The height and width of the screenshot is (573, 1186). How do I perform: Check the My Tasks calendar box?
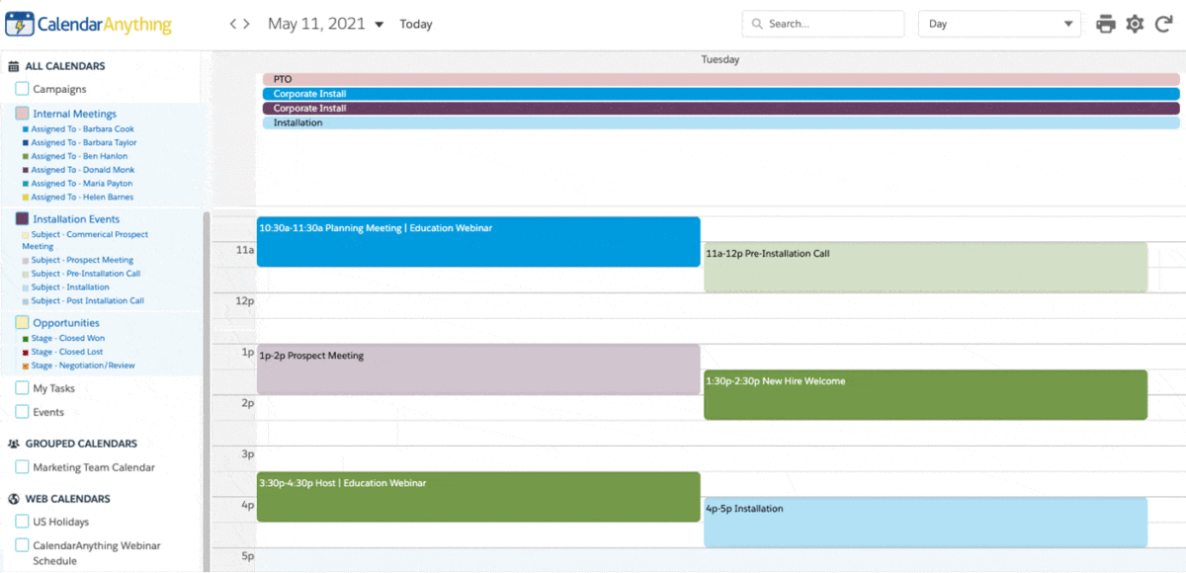click(22, 388)
